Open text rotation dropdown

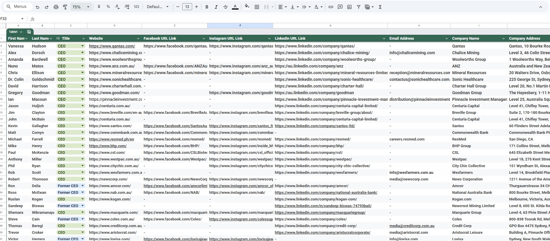(x=318, y=7)
